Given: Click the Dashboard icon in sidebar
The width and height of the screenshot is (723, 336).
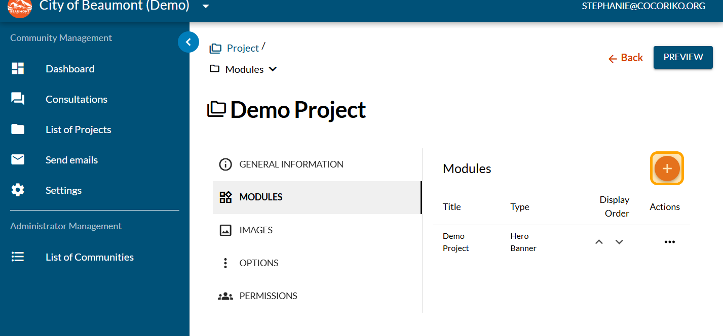Looking at the screenshot, I should pyautogui.click(x=18, y=69).
